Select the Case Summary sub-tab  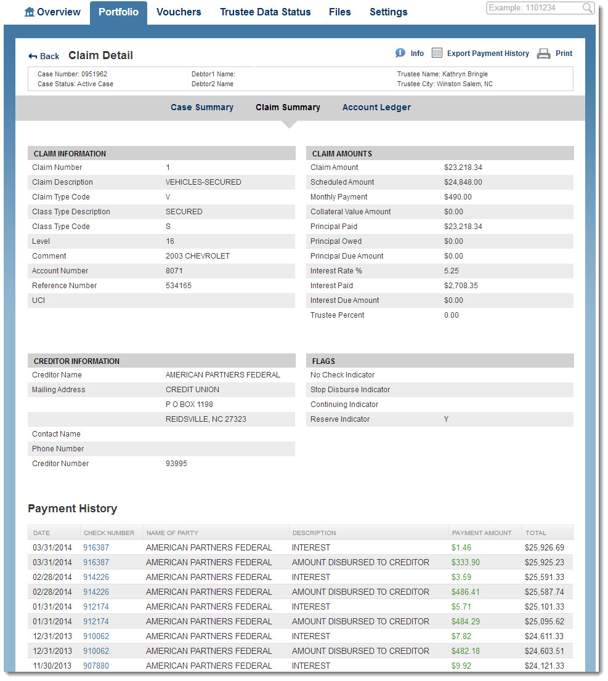point(201,107)
